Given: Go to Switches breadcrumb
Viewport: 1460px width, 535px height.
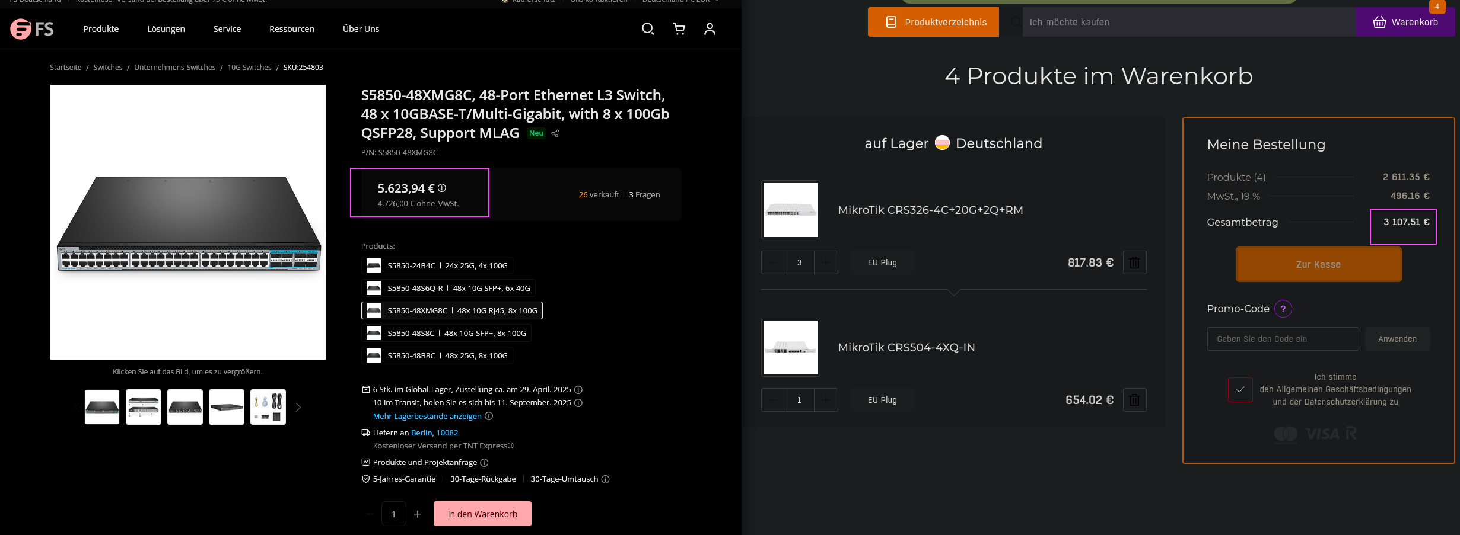Looking at the screenshot, I should (x=108, y=68).
